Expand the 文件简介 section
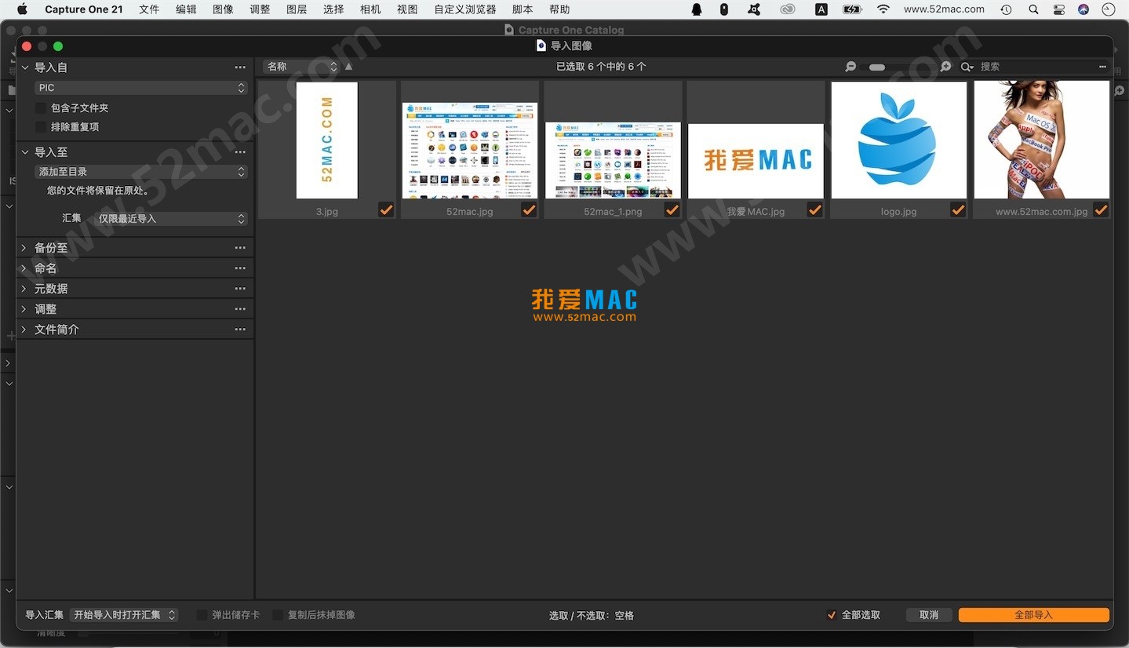Screen dimensions: 1129x648 [x=24, y=329]
